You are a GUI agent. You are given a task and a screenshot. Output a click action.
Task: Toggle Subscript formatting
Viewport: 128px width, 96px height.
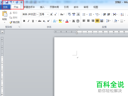pyautogui.click(x=44, y=21)
